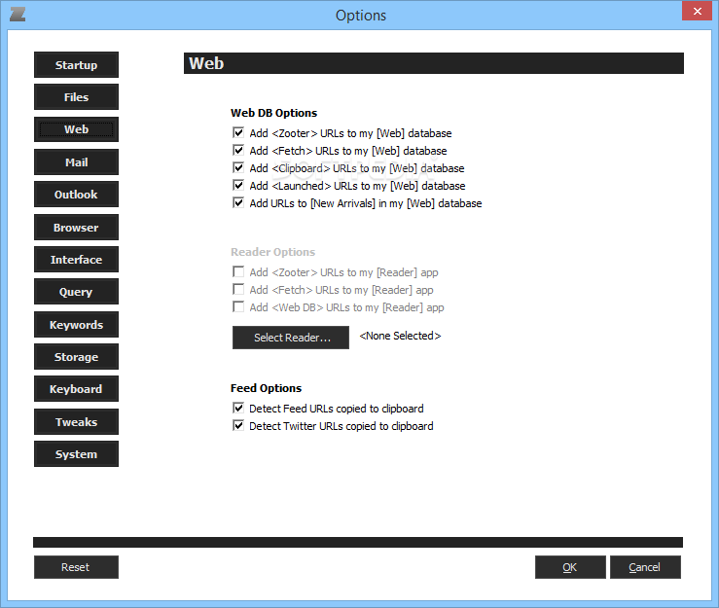Disable Detect Twitter URLs copied to clipboard
Image resolution: width=719 pixels, height=608 pixels.
tap(238, 425)
